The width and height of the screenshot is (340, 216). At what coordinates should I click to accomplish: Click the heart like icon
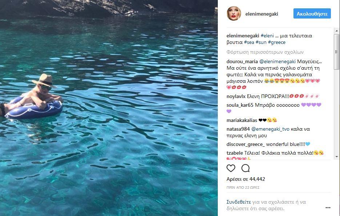pos(231,168)
